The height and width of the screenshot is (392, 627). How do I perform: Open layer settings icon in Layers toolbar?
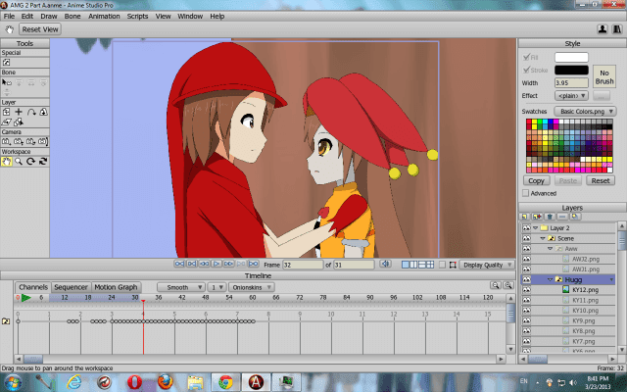[x=575, y=217]
